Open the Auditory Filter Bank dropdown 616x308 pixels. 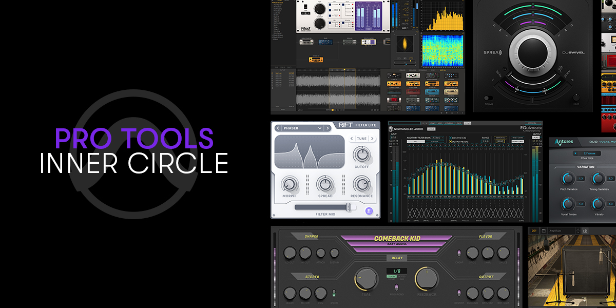pyautogui.click(x=437, y=138)
